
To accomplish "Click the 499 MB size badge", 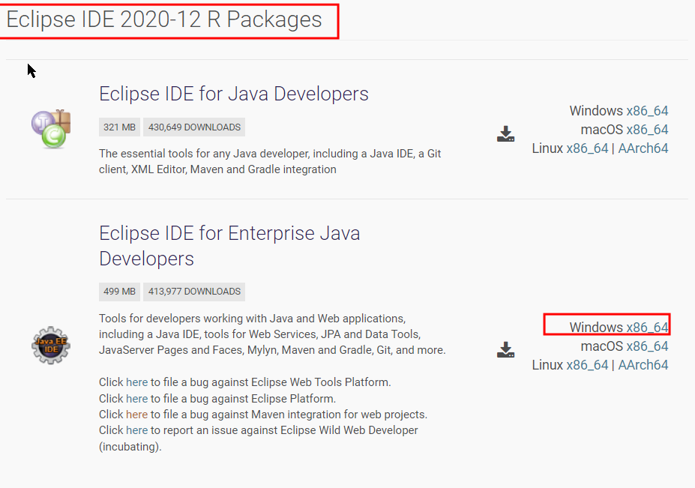I will pyautogui.click(x=120, y=292).
